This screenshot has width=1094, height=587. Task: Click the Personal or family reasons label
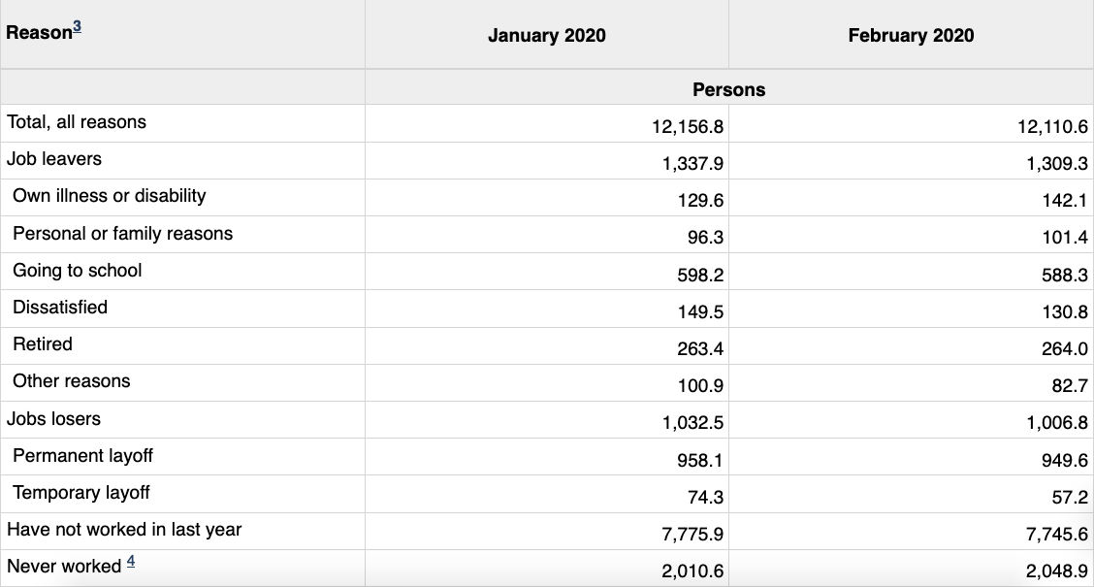(123, 233)
